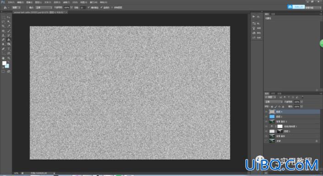This screenshot has height=176, width=323.
Task: Filter layers by adjustment layers icon
Action: coord(285,97)
